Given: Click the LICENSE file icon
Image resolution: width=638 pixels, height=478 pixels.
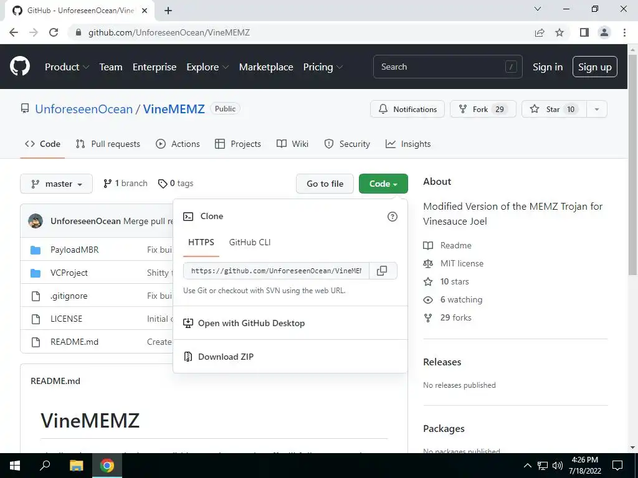Looking at the screenshot, I should tap(36, 319).
